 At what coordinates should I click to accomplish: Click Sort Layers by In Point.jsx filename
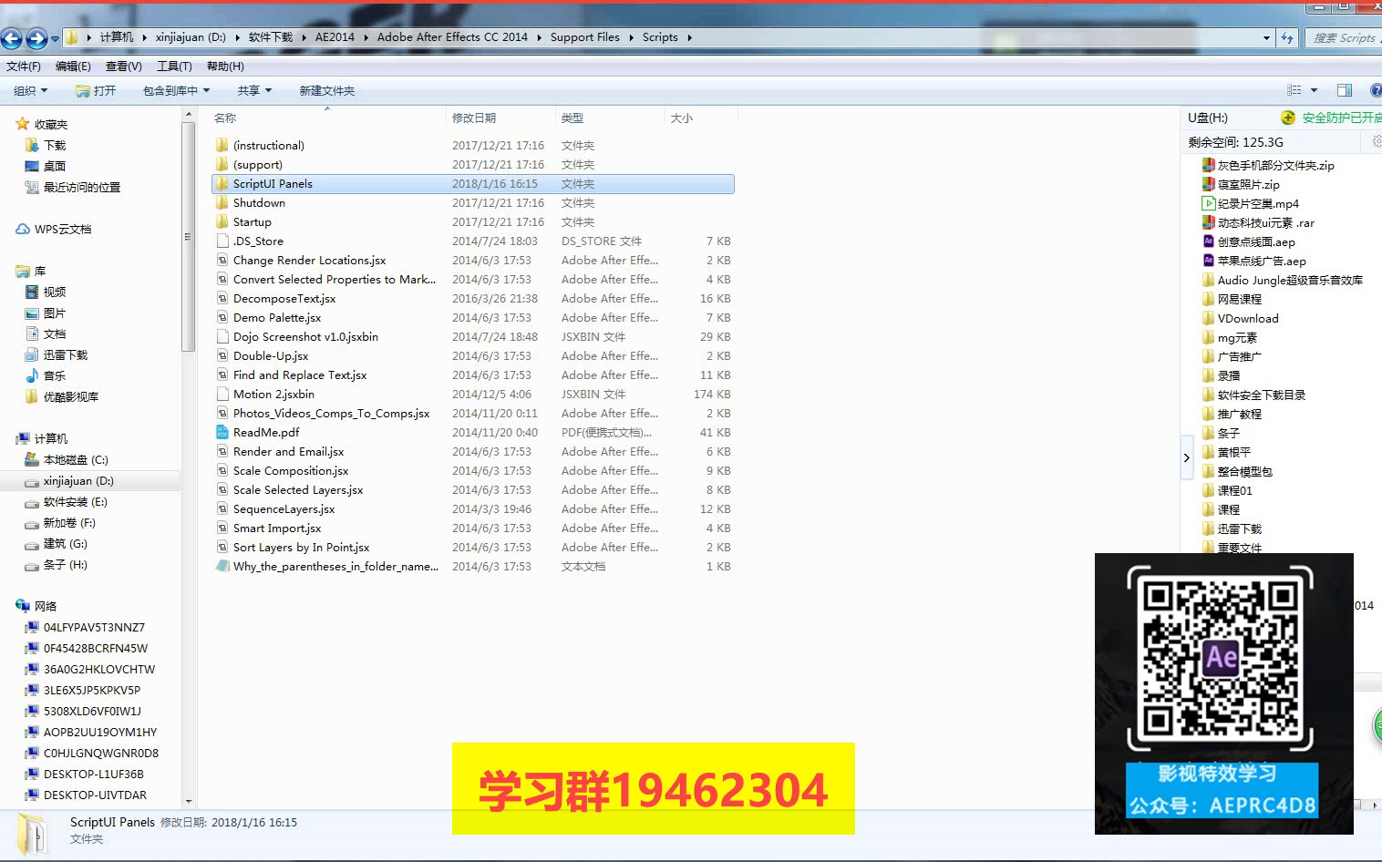click(x=301, y=548)
